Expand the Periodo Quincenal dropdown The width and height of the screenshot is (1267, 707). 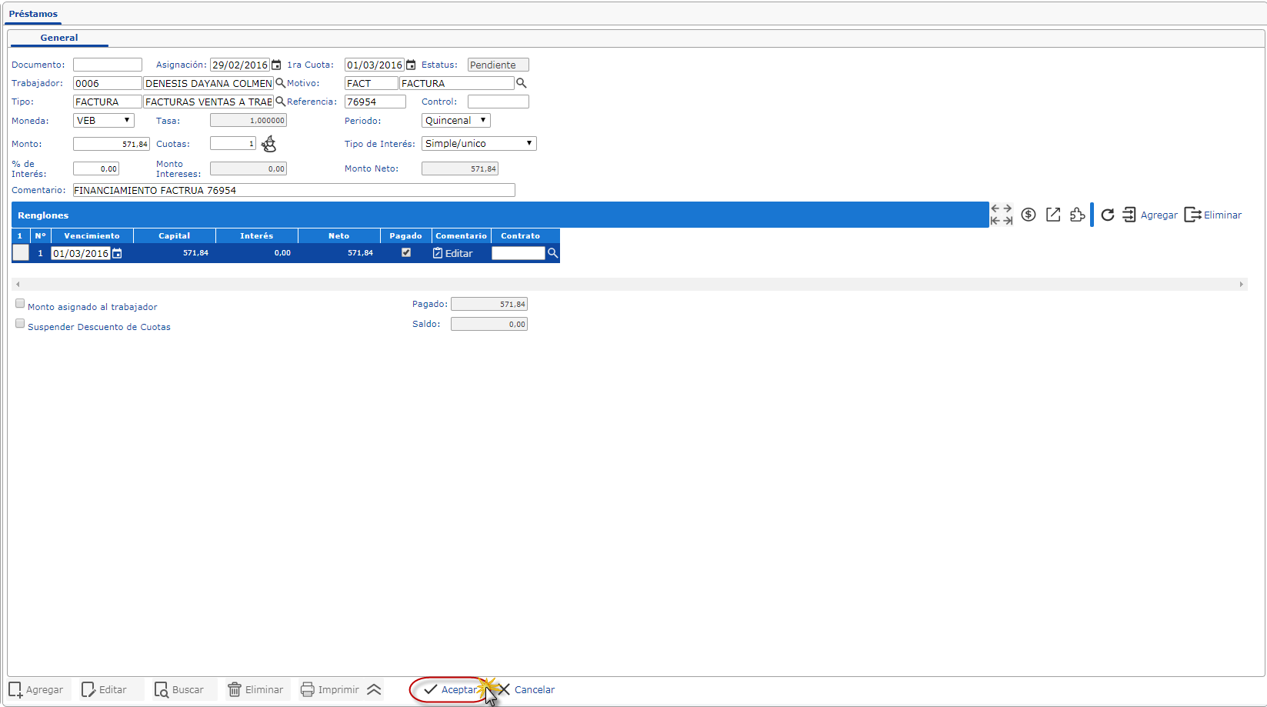coord(455,121)
